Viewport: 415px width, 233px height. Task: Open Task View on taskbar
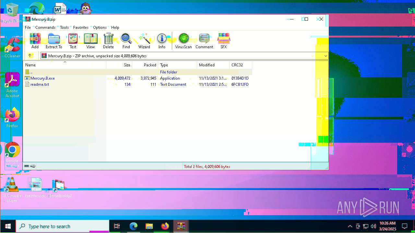tap(117, 226)
